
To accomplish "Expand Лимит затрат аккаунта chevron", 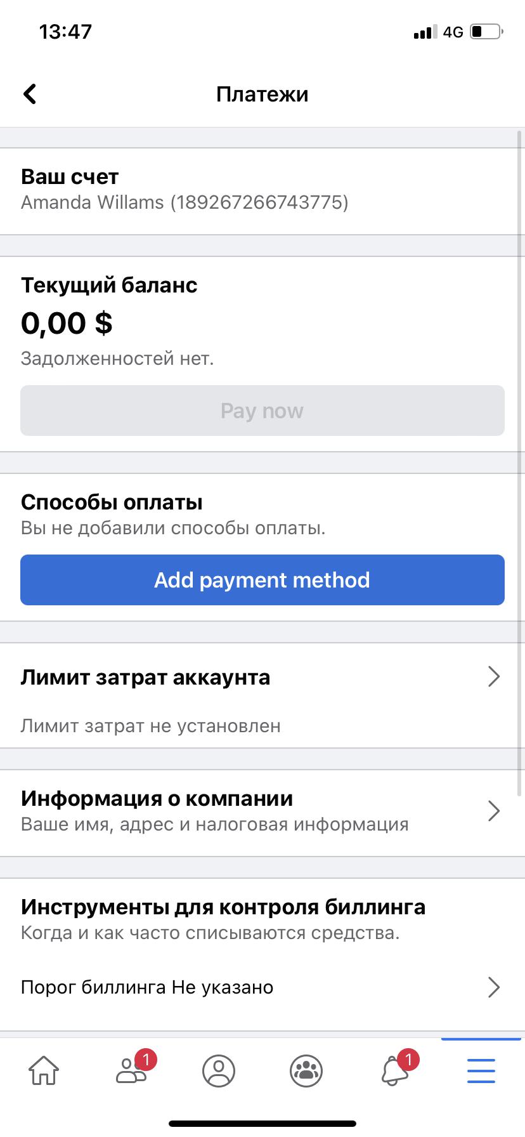I will click(494, 677).
